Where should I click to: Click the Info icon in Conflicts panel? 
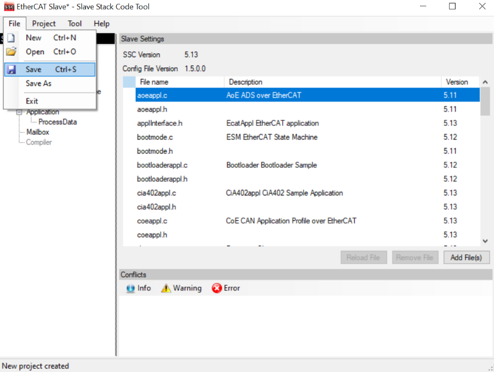click(131, 288)
